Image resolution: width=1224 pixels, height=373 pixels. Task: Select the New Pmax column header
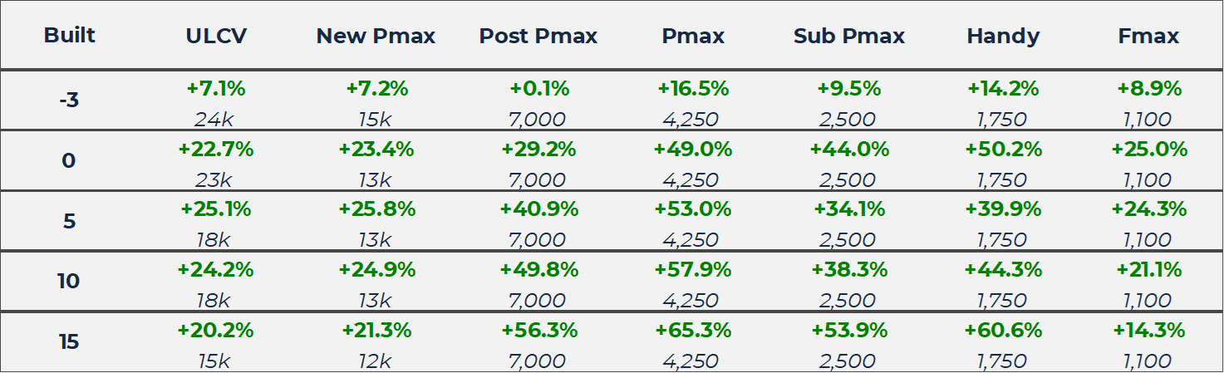376,37
